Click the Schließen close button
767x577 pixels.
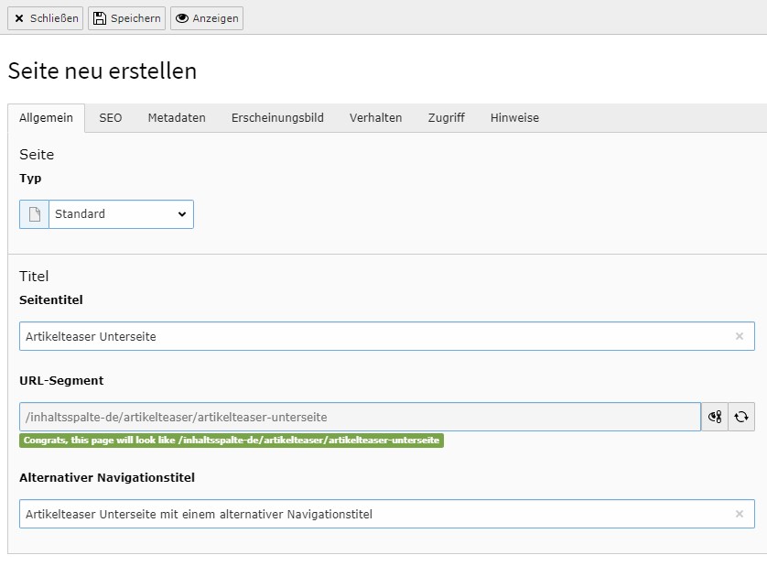(45, 18)
